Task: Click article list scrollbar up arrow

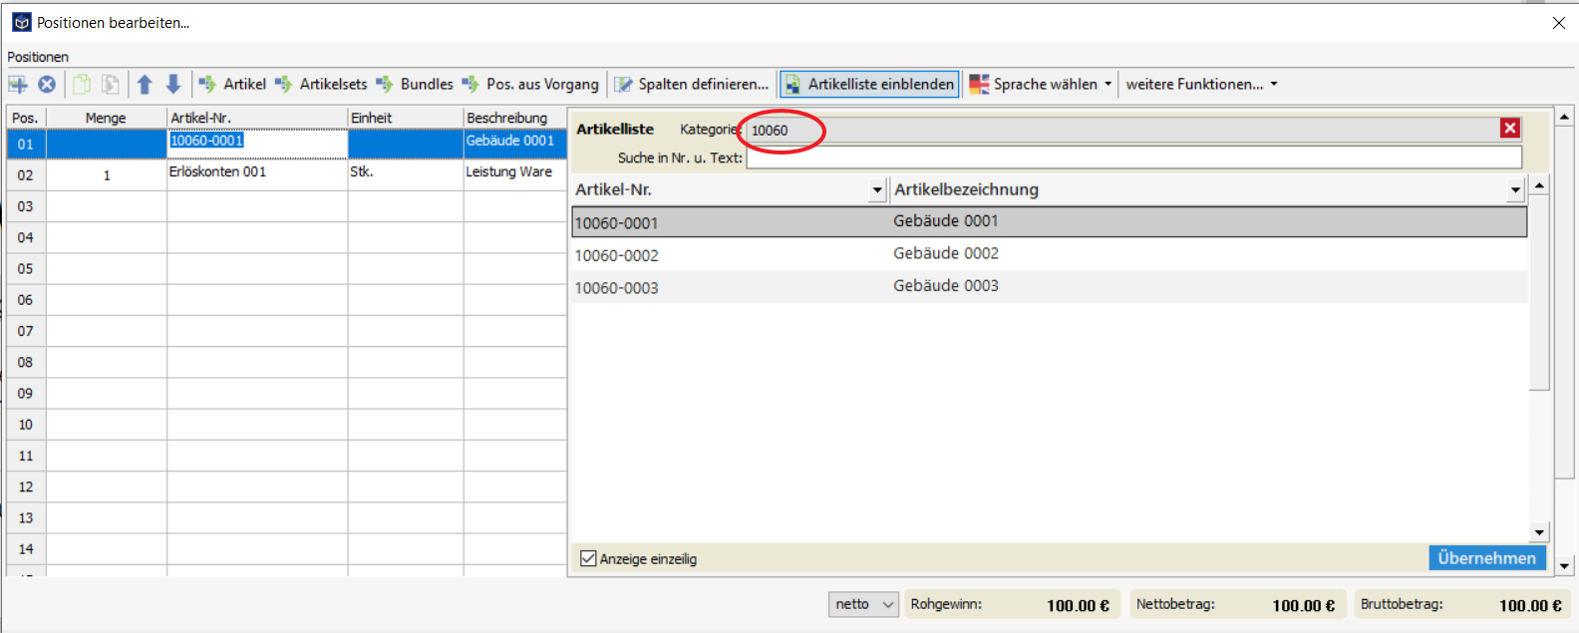Action: tap(1540, 185)
